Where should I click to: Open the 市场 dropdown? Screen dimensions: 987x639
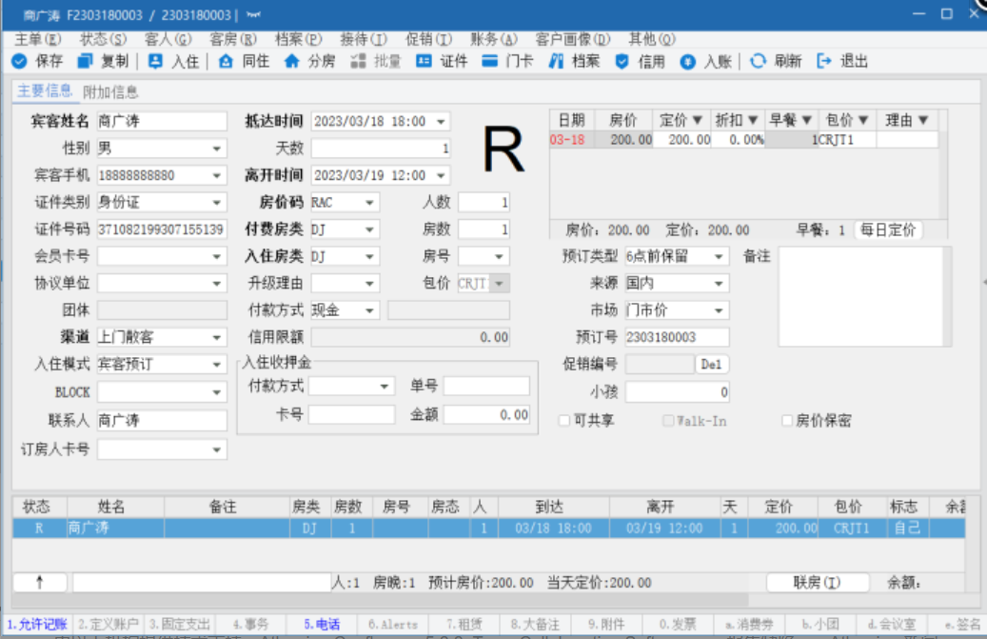(719, 311)
